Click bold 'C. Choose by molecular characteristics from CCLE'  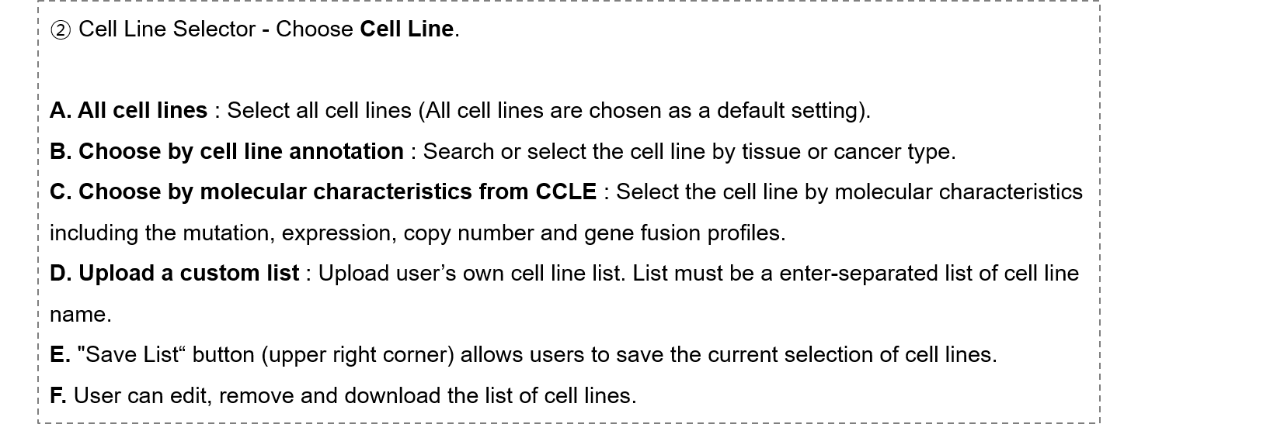coord(323,192)
